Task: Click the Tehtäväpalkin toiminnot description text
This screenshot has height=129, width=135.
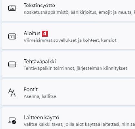Action: point(75,68)
